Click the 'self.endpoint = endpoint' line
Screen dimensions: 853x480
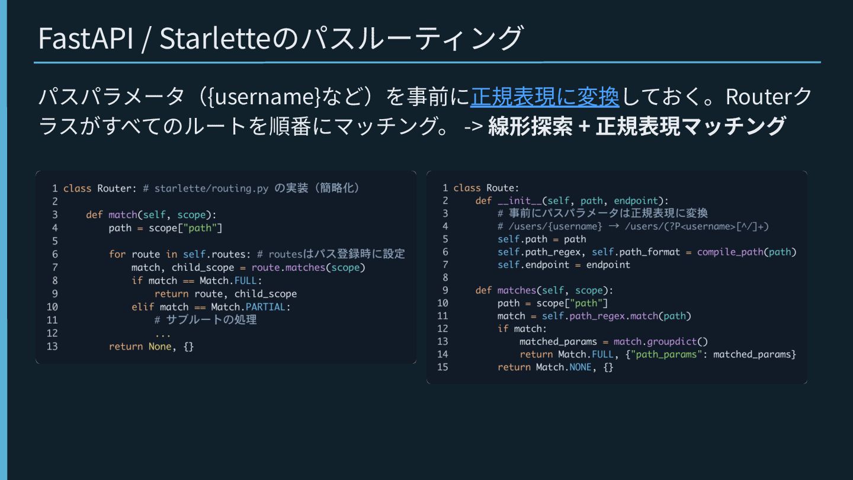click(563, 265)
